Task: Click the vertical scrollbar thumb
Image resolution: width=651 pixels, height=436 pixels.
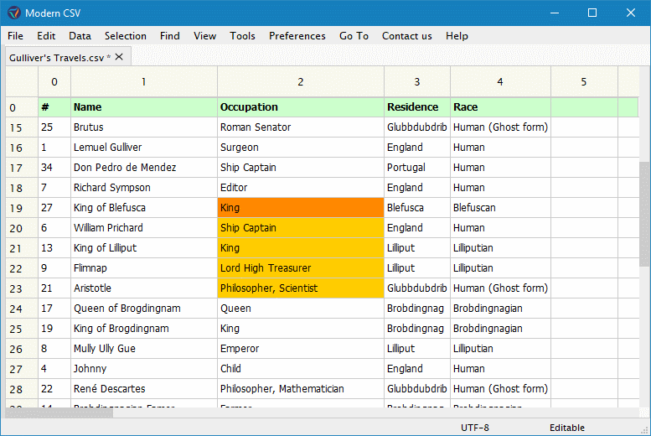Action: pyautogui.click(x=644, y=214)
